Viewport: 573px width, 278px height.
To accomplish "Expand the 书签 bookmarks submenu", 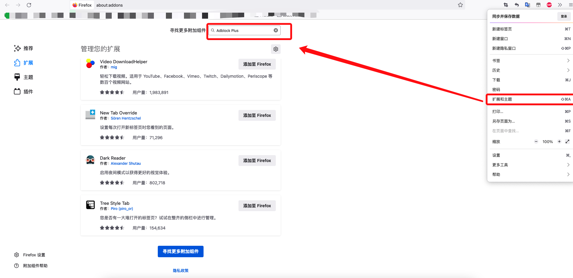I will (x=531, y=61).
